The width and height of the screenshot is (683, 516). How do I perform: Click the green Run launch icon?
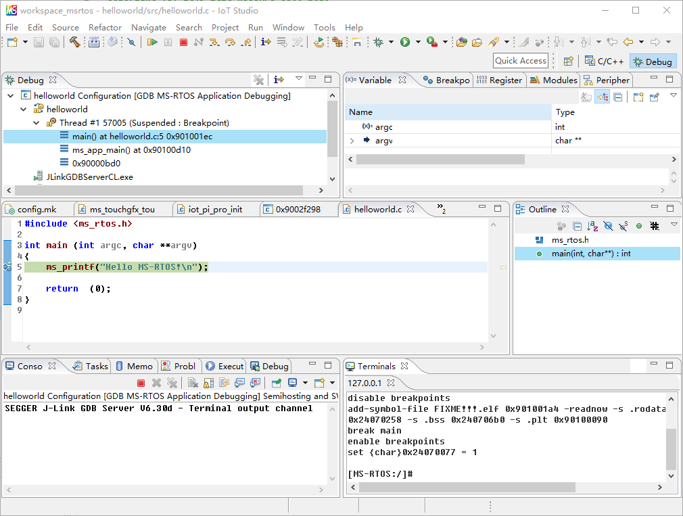[404, 42]
